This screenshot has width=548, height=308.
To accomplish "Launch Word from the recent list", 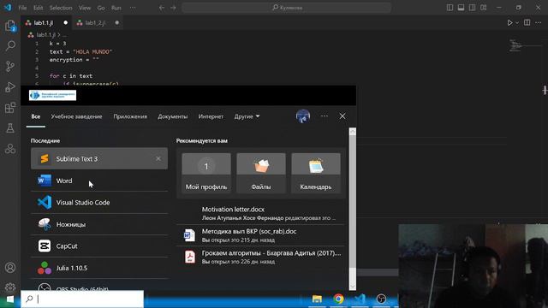I will click(99, 181).
